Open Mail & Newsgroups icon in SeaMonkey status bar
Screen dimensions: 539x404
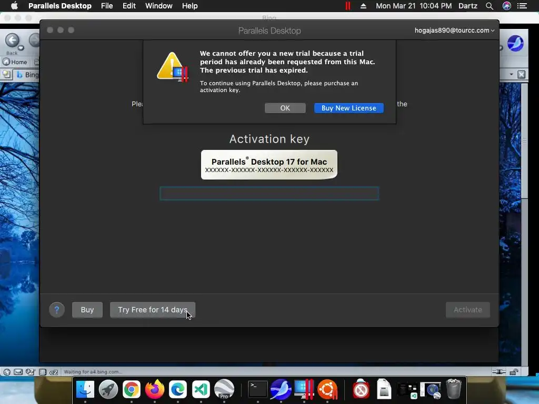pyautogui.click(x=18, y=372)
